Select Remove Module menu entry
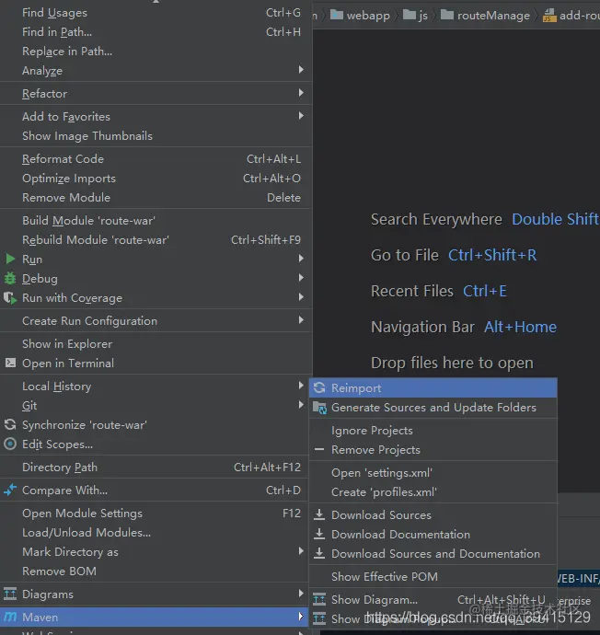 (x=156, y=198)
